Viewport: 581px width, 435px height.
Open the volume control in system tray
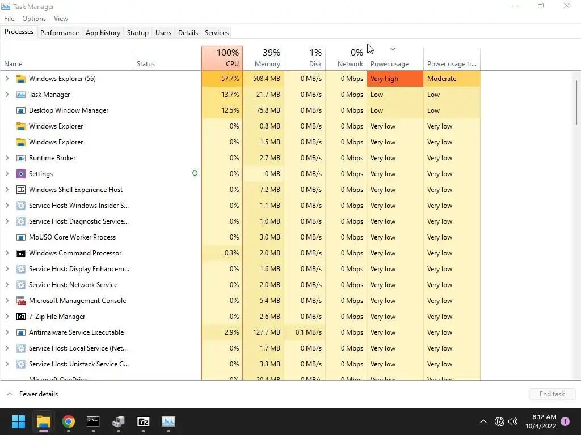(513, 421)
